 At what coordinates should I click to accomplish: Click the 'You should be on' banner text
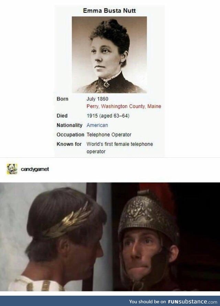pos(147,302)
